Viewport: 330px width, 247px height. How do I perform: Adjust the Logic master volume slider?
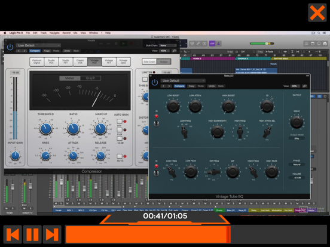[262, 44]
